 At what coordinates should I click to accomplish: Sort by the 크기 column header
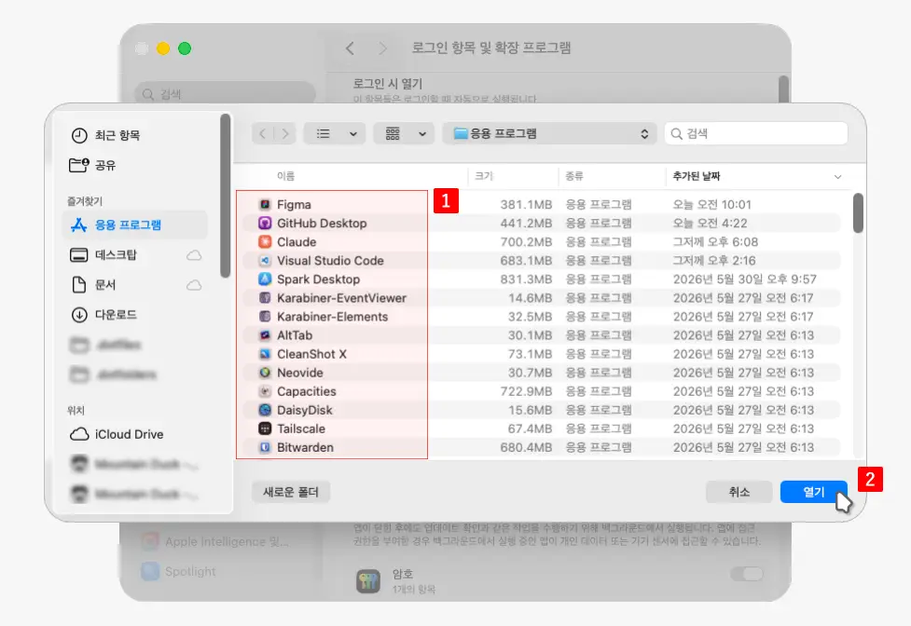coord(483,176)
